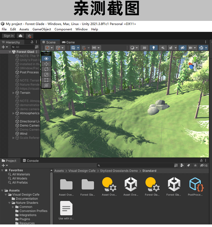The image size is (212, 227).
Task: Toggle 2D view mode
Action: coord(144,48)
